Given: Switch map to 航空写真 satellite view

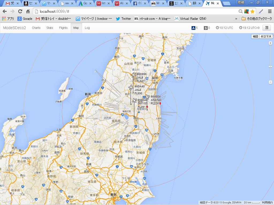Looking at the screenshot, I should [266, 36].
